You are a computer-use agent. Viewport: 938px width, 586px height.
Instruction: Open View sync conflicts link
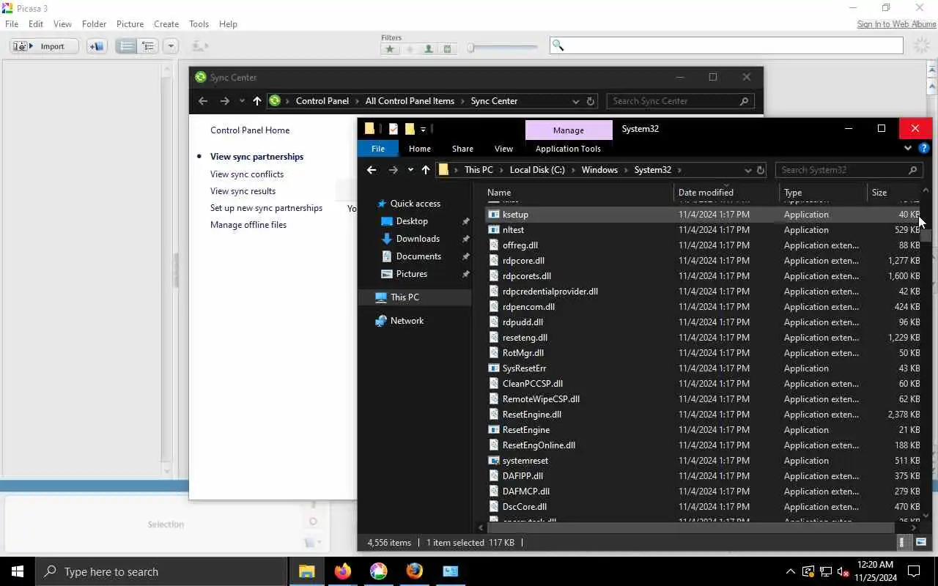(x=247, y=174)
